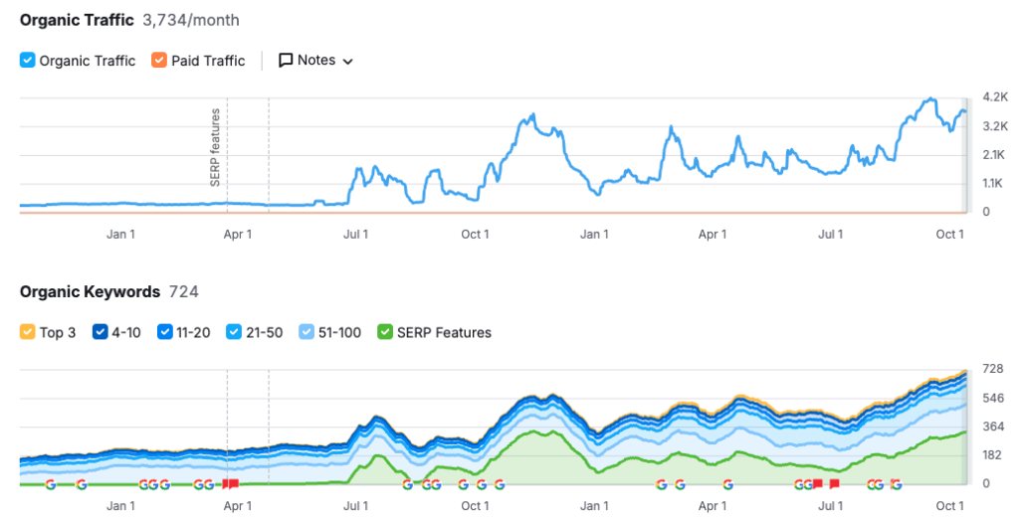The width and height of the screenshot is (1019, 519).
Task: Click the Notes speech bubble icon
Action: (x=286, y=61)
